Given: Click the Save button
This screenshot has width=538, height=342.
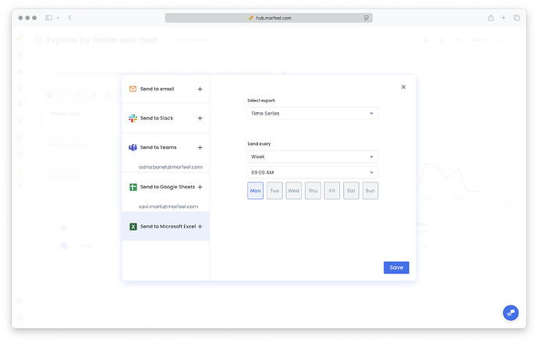Looking at the screenshot, I should tap(396, 267).
